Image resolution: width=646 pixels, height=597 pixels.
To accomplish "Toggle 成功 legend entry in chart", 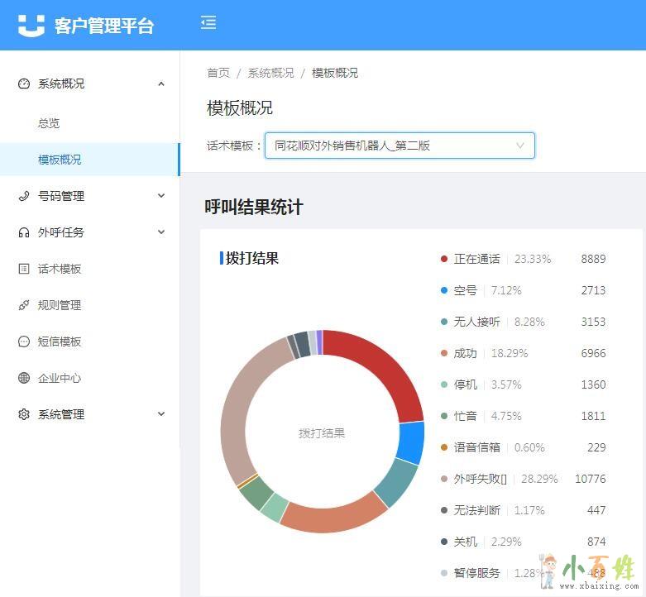I will click(x=464, y=353).
